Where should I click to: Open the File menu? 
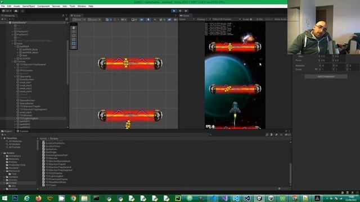[x=3, y=6]
